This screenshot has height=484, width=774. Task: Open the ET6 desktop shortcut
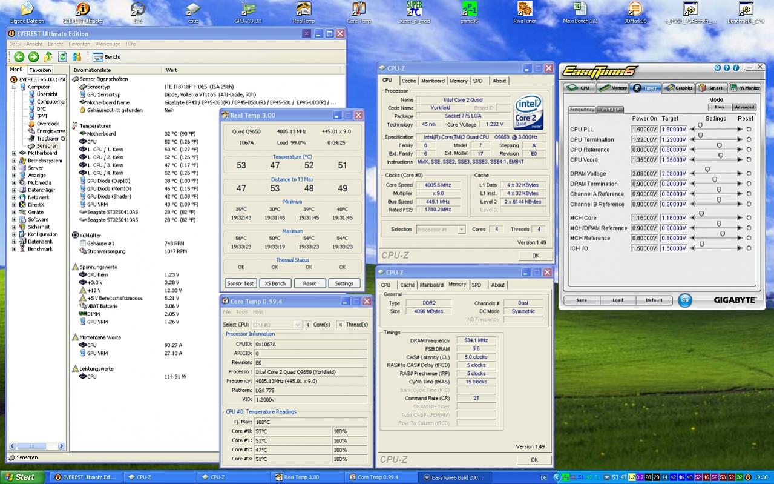[138, 12]
